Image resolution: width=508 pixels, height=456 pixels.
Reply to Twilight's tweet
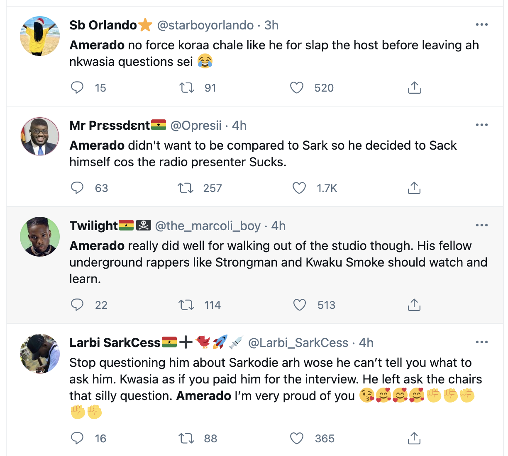coord(77,305)
